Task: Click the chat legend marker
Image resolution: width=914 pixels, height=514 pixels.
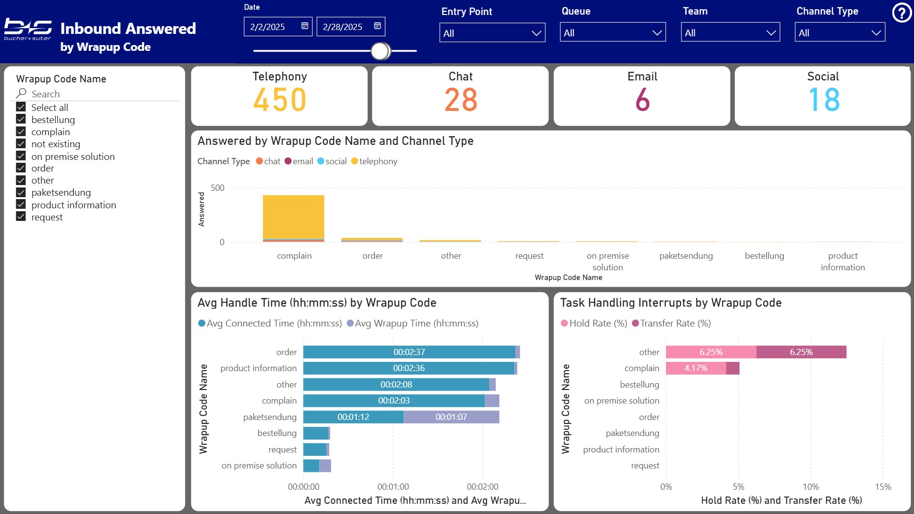Action: tap(259, 161)
